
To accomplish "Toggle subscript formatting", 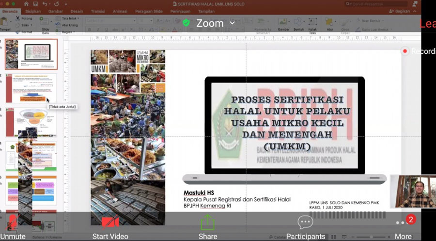I will point(131,30).
